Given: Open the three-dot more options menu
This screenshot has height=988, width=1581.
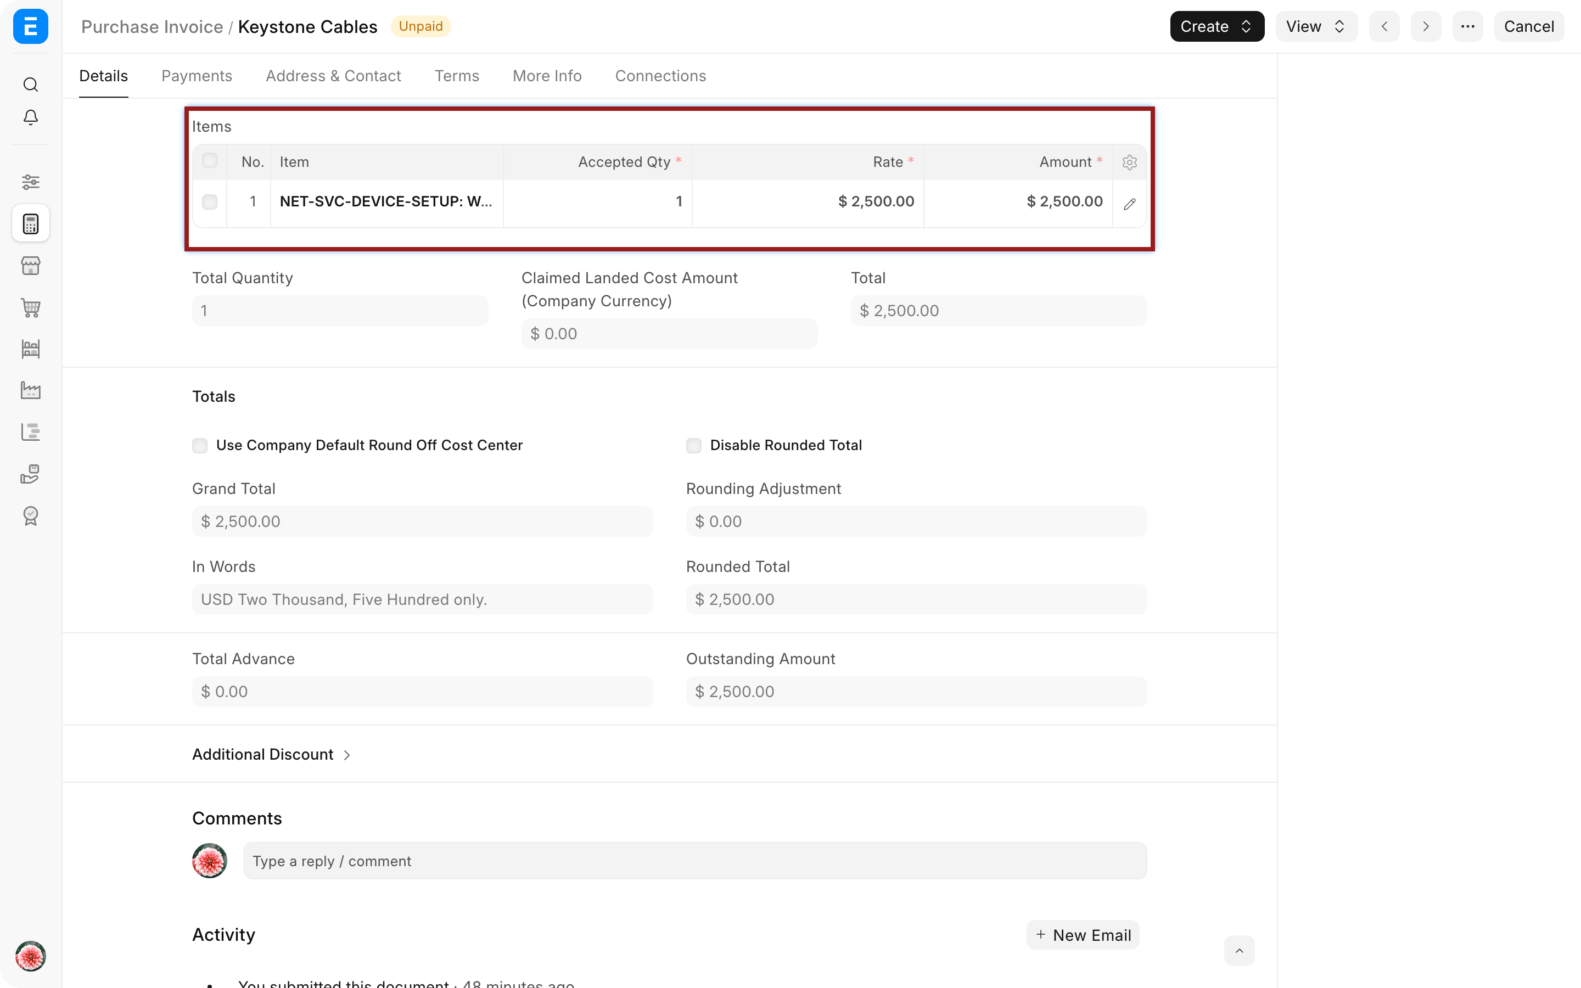Looking at the screenshot, I should (x=1467, y=27).
